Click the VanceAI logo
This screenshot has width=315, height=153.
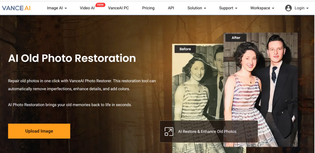16,8
